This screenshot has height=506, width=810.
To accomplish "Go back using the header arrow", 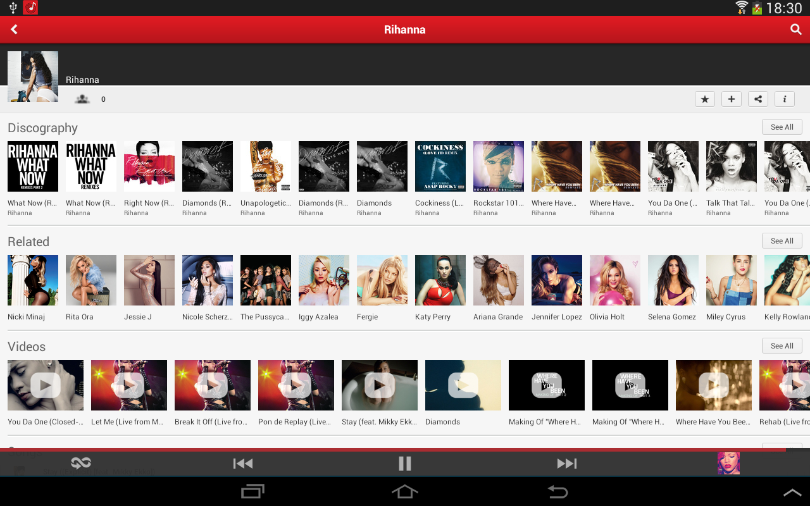I will click(x=14, y=30).
